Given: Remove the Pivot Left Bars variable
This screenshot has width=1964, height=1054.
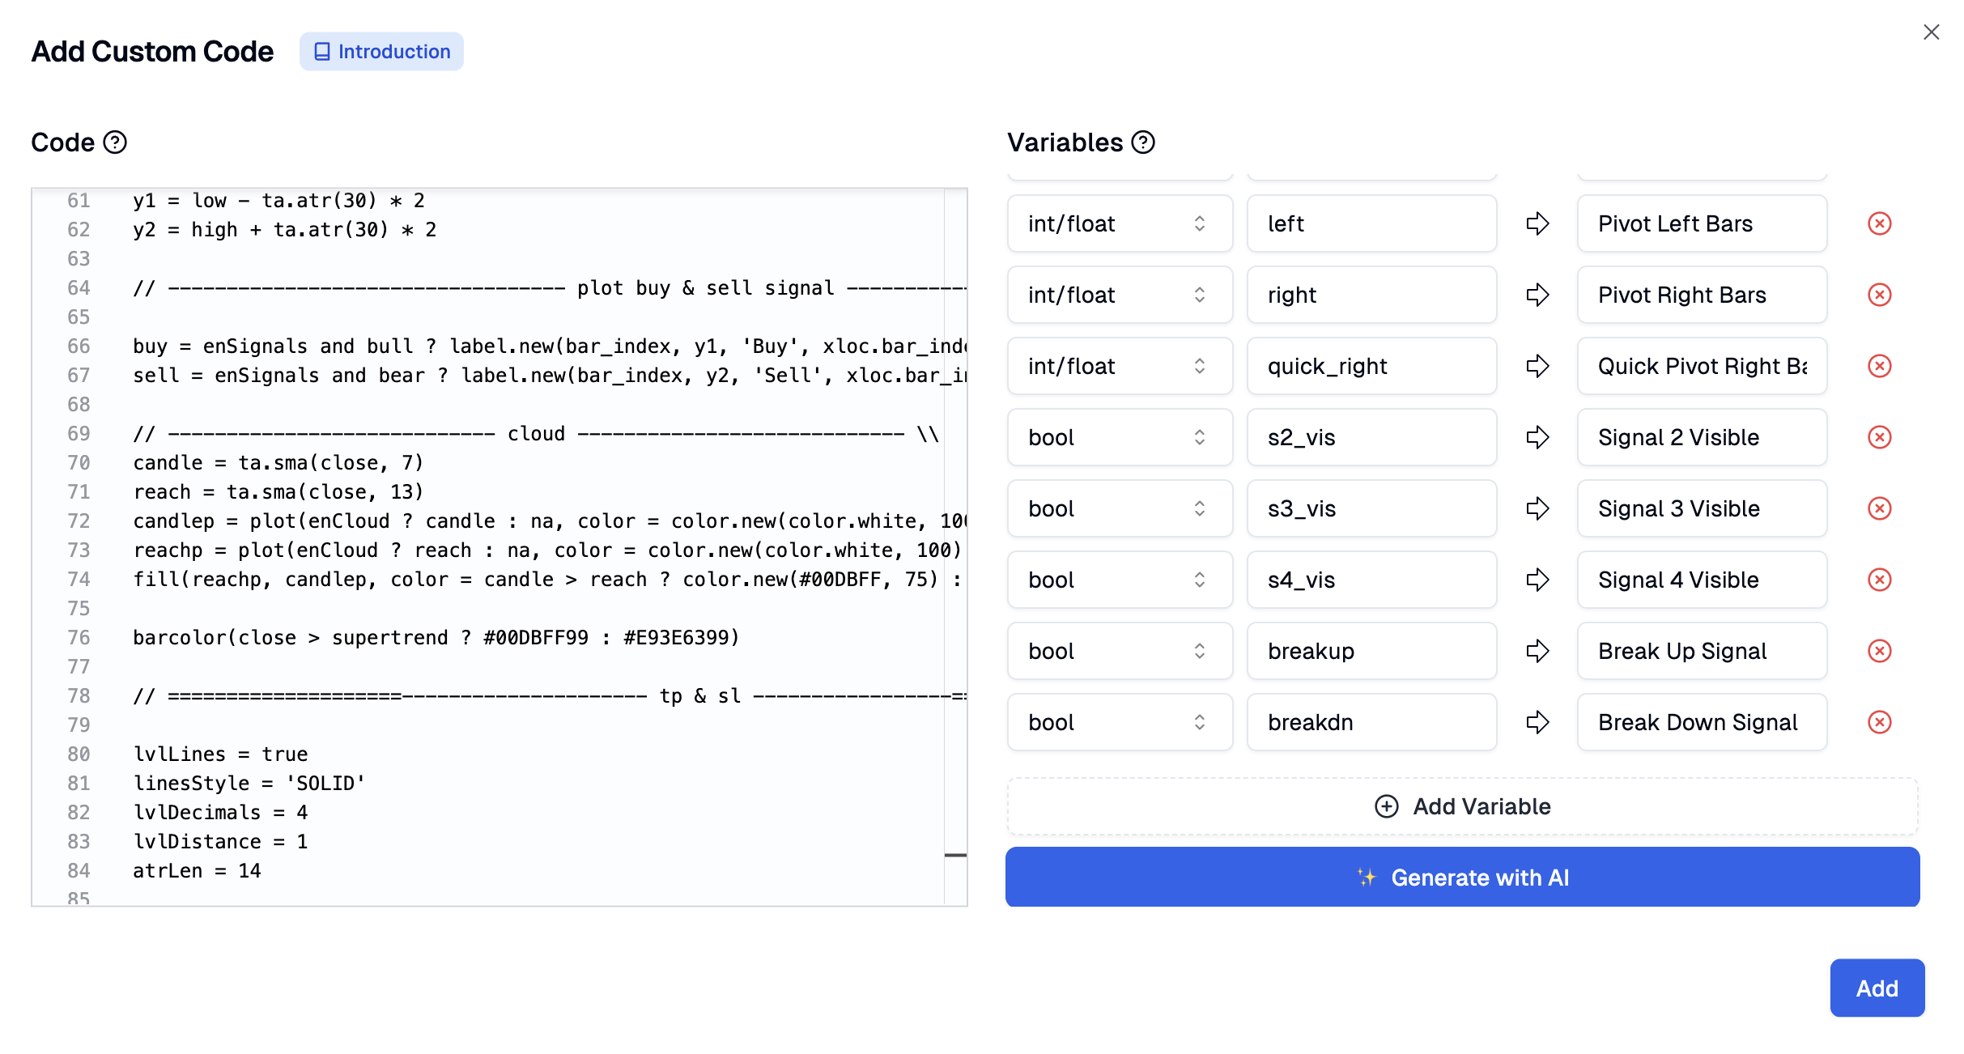Looking at the screenshot, I should point(1879,223).
